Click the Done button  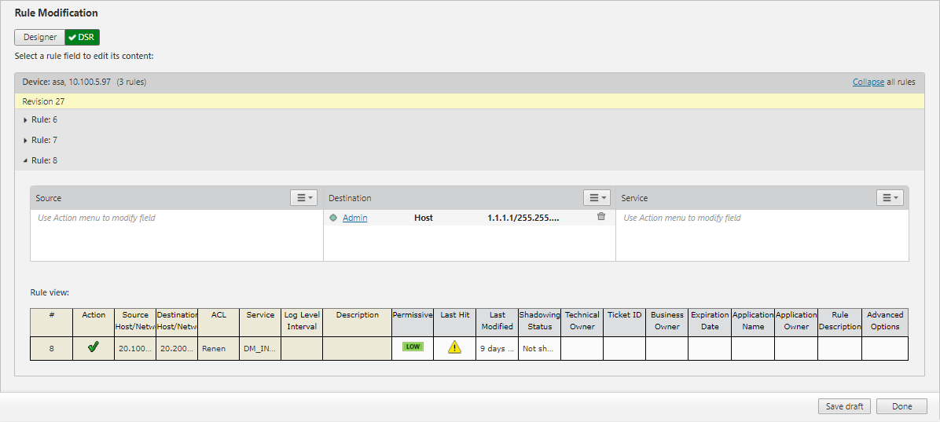point(901,406)
